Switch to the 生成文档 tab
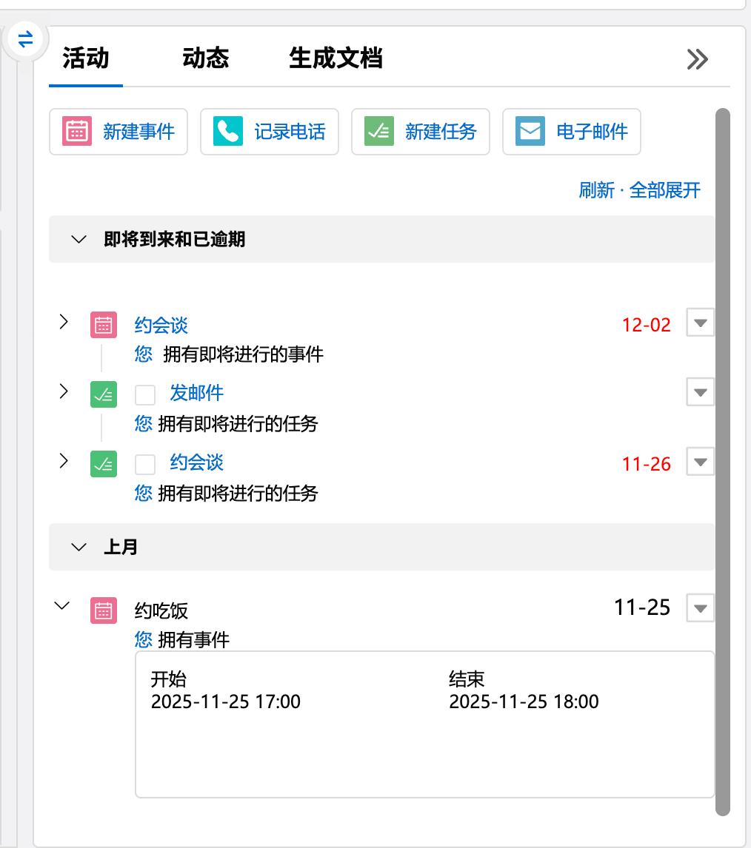 coord(336,58)
